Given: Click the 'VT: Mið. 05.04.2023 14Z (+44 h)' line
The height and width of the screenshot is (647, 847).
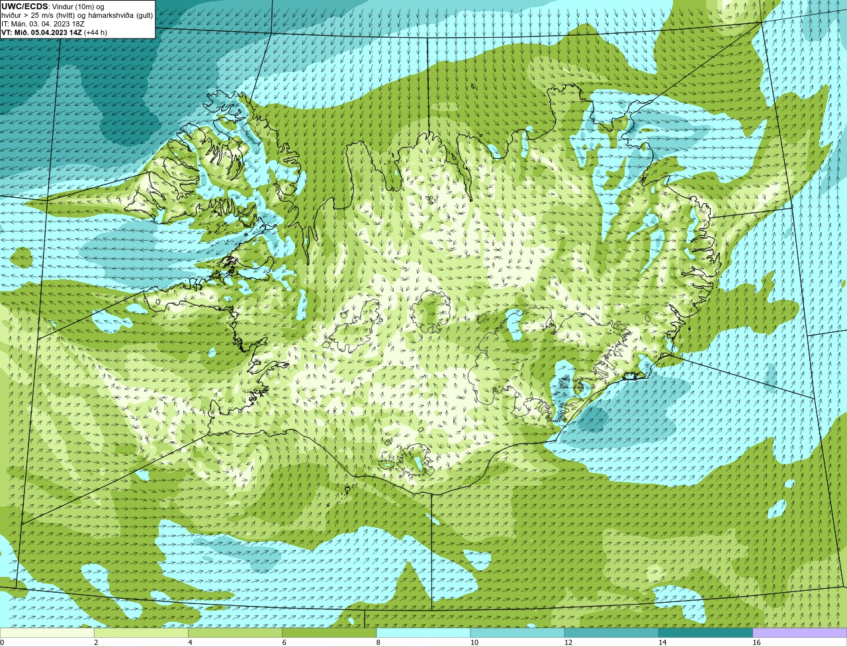Looking at the screenshot, I should (54, 32).
